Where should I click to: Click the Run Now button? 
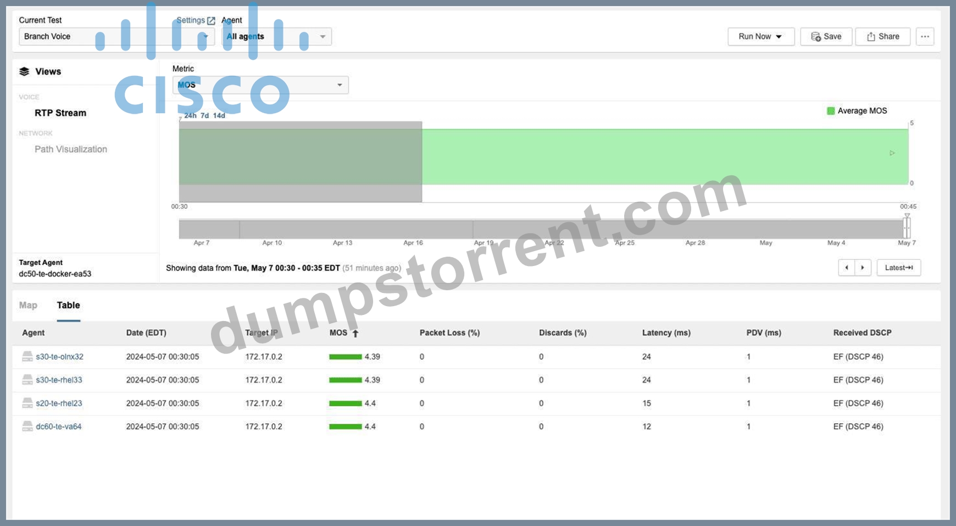[x=761, y=36]
